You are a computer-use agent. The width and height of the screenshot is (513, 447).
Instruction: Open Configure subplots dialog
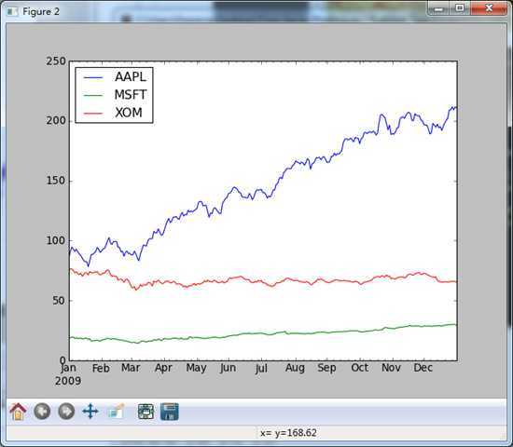[146, 411]
